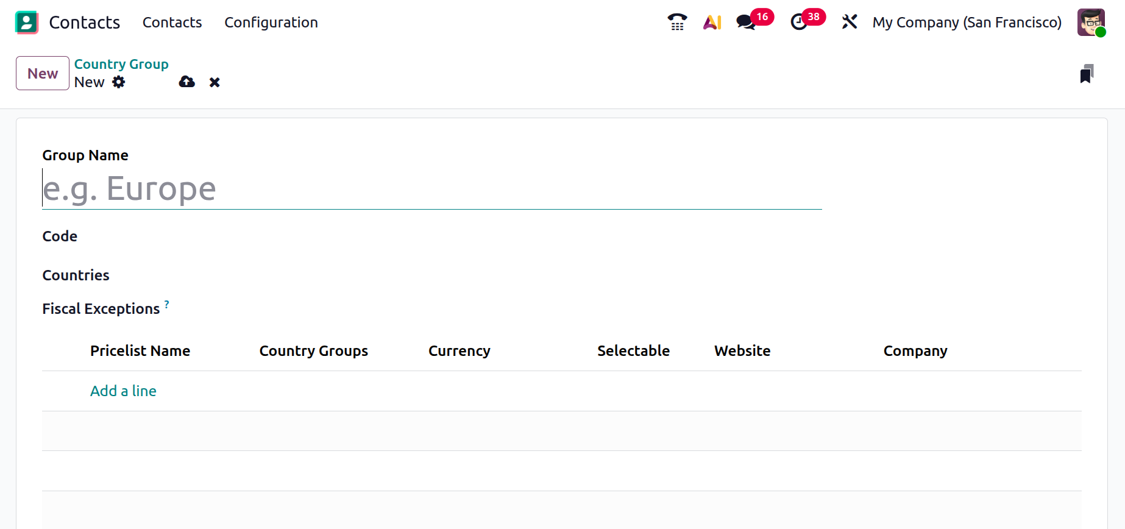The width and height of the screenshot is (1125, 529).
Task: Launch the AI assistant icon
Action: click(712, 23)
